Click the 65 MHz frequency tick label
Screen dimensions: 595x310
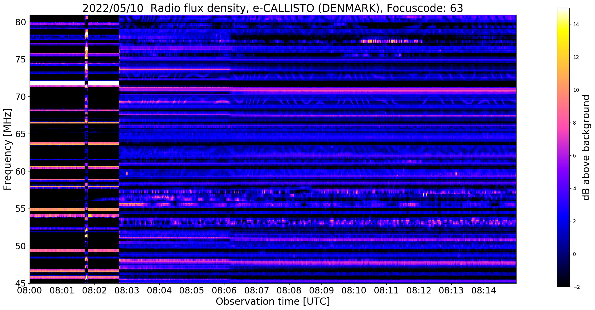pyautogui.click(x=21, y=134)
